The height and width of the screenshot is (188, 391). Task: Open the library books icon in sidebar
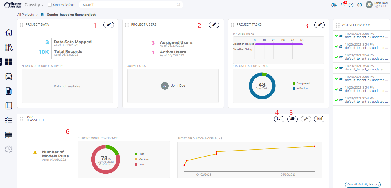tap(9, 47)
